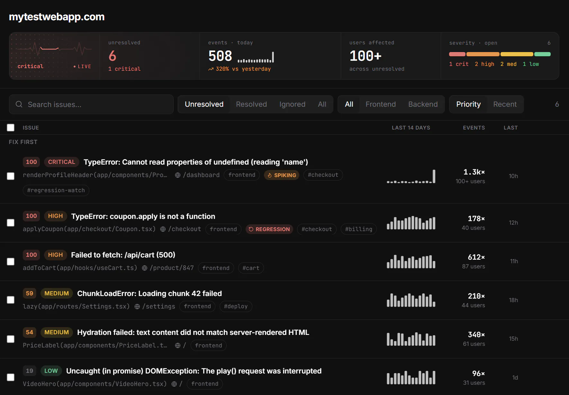This screenshot has width=569, height=395.
Task: Open the DOMException play() interrupted issue
Action: 194,371
